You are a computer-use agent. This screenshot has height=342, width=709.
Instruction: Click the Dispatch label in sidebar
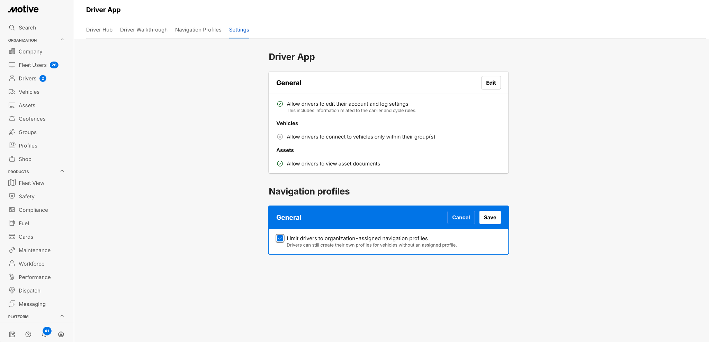(29, 291)
